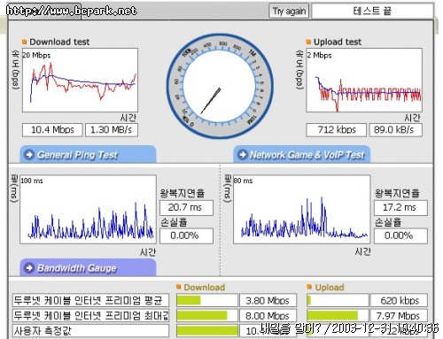Select the 10.4 Mbps download value
The image size is (443, 339).
[52, 130]
